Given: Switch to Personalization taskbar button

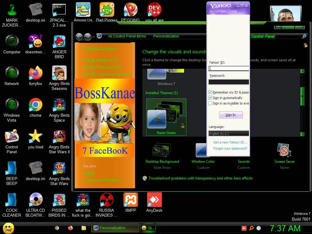Looking at the screenshot, I should (115, 228).
